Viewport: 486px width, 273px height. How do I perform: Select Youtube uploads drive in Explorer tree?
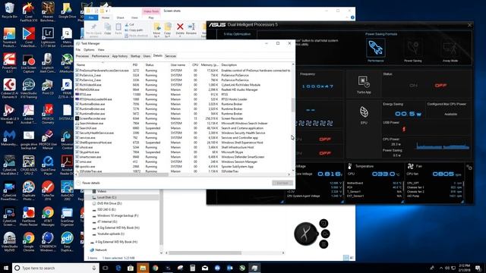[x=110, y=234]
